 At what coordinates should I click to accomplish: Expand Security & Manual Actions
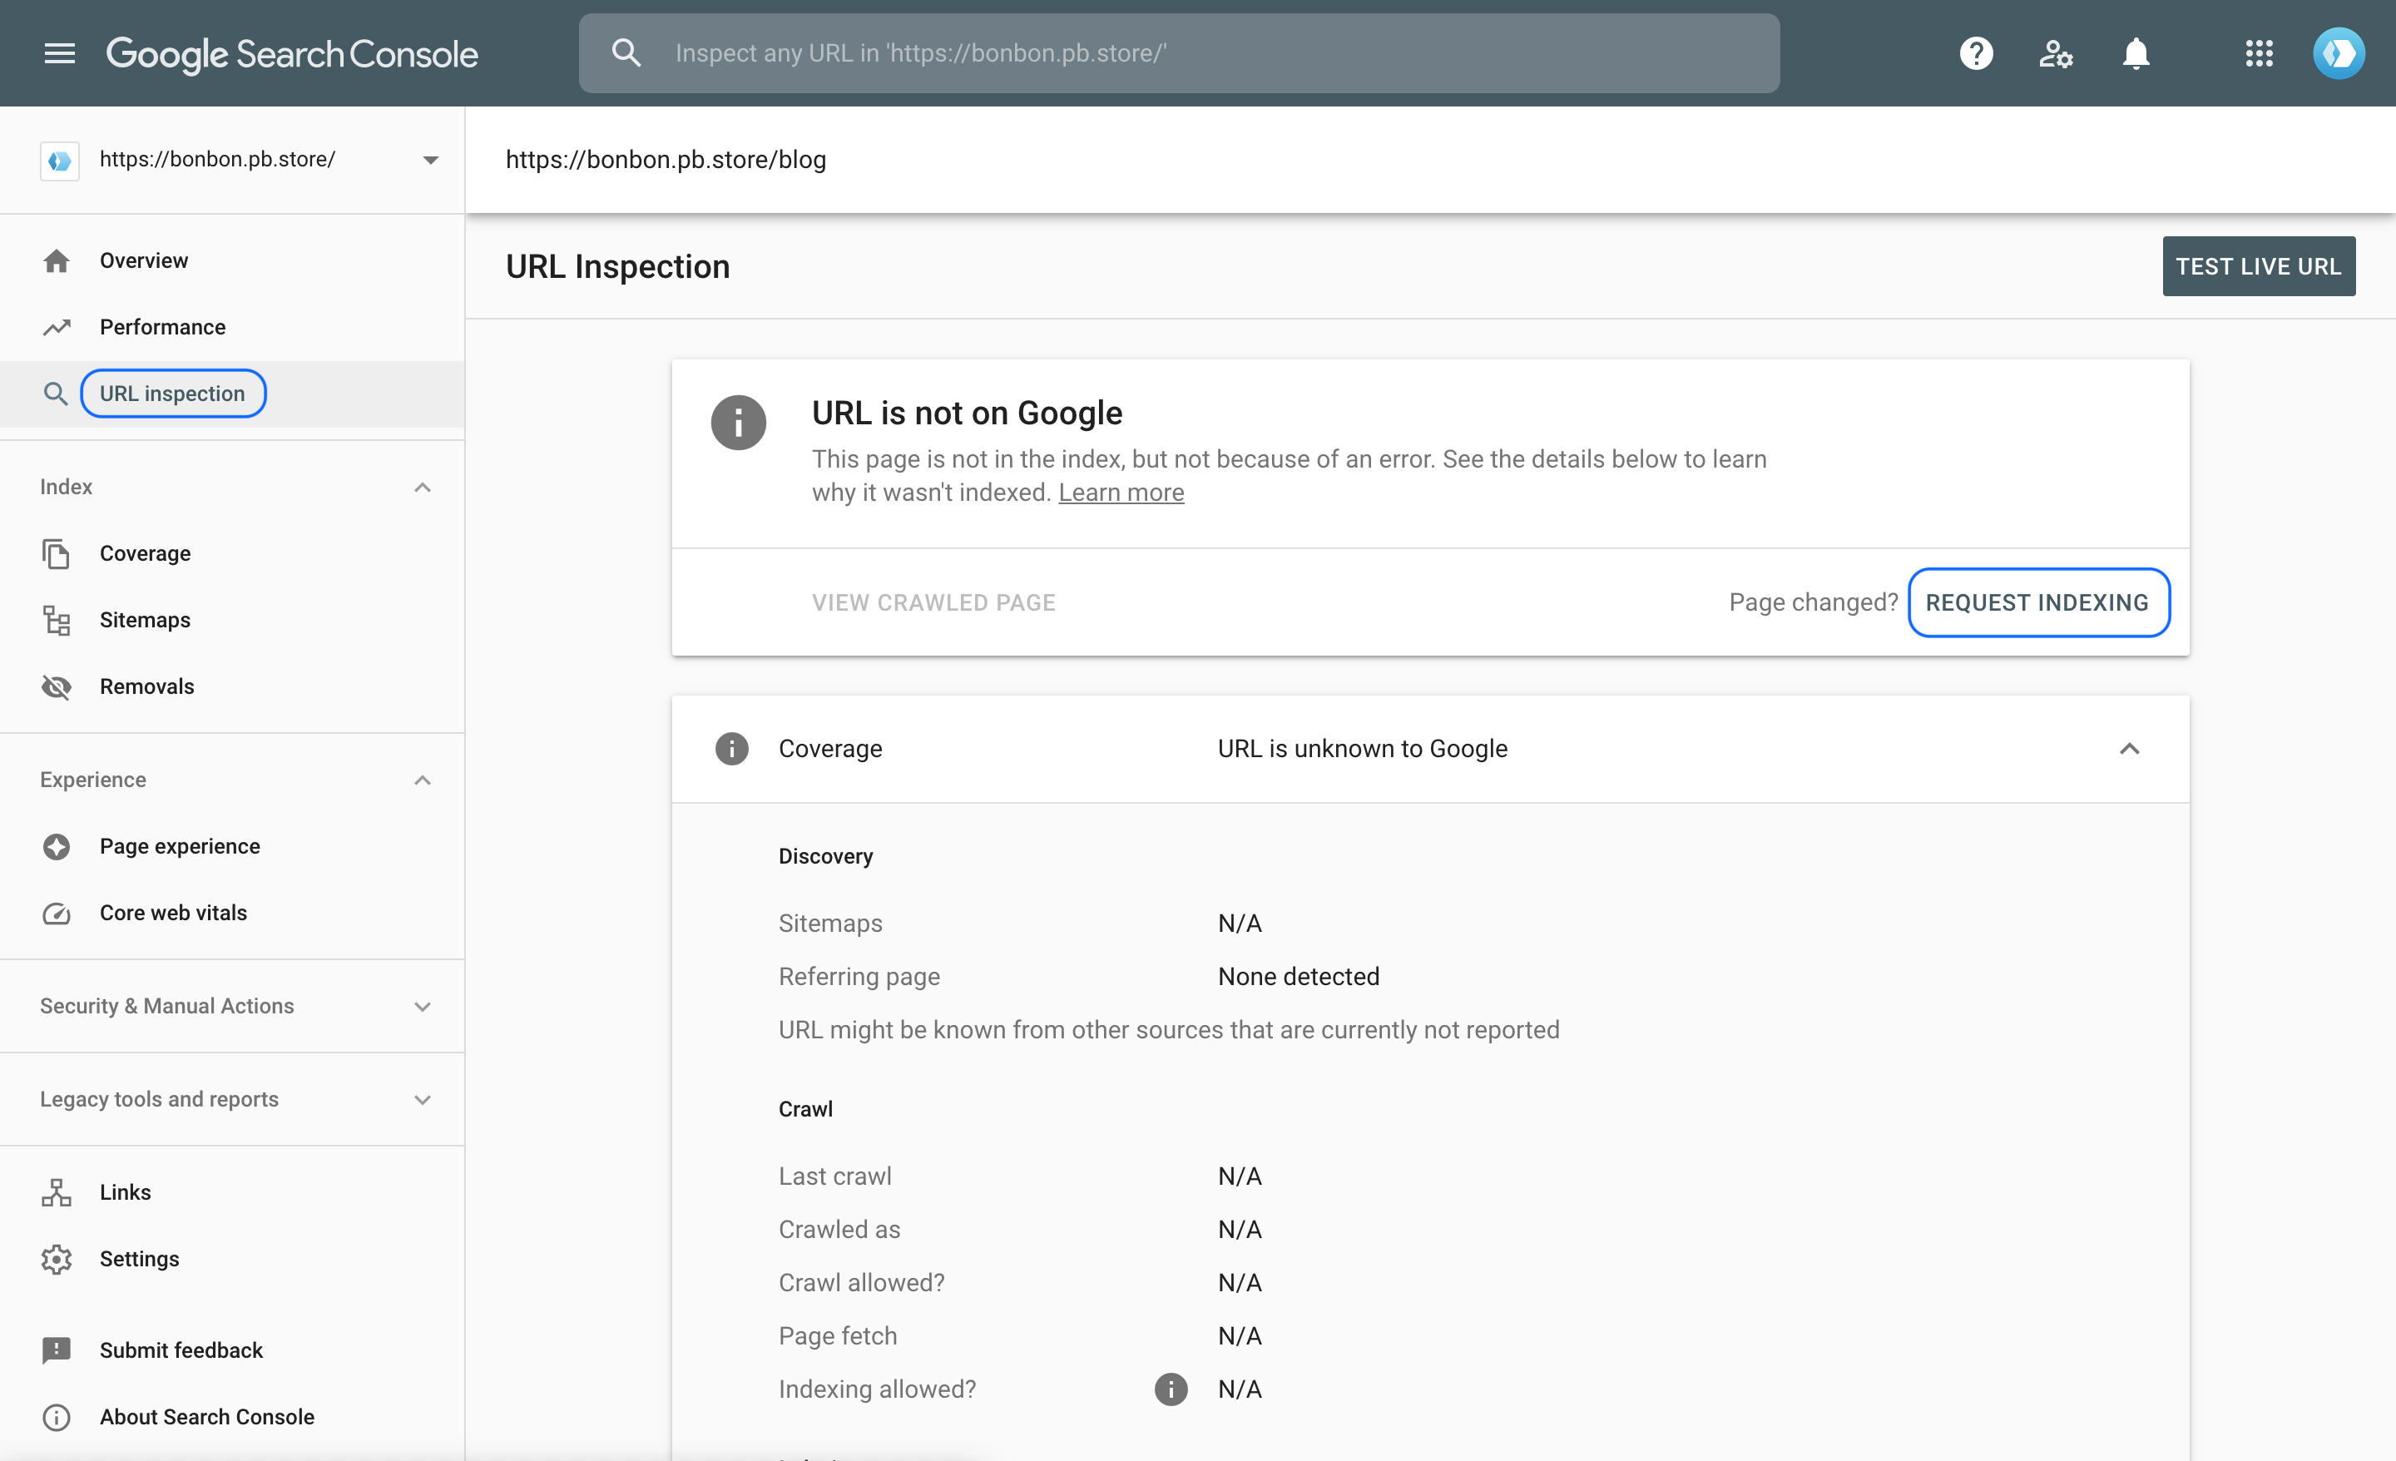423,1007
